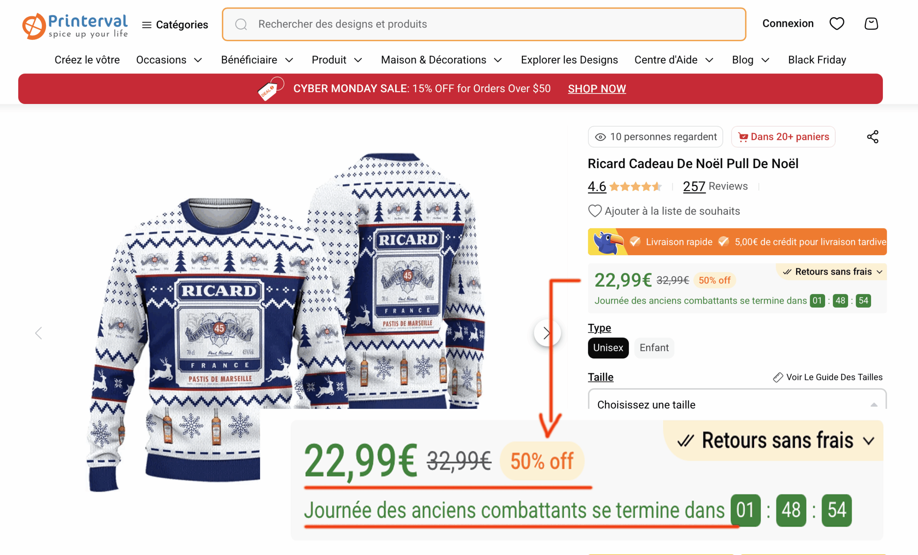Open the shopping bag cart icon
The height and width of the screenshot is (555, 918).
(x=871, y=23)
